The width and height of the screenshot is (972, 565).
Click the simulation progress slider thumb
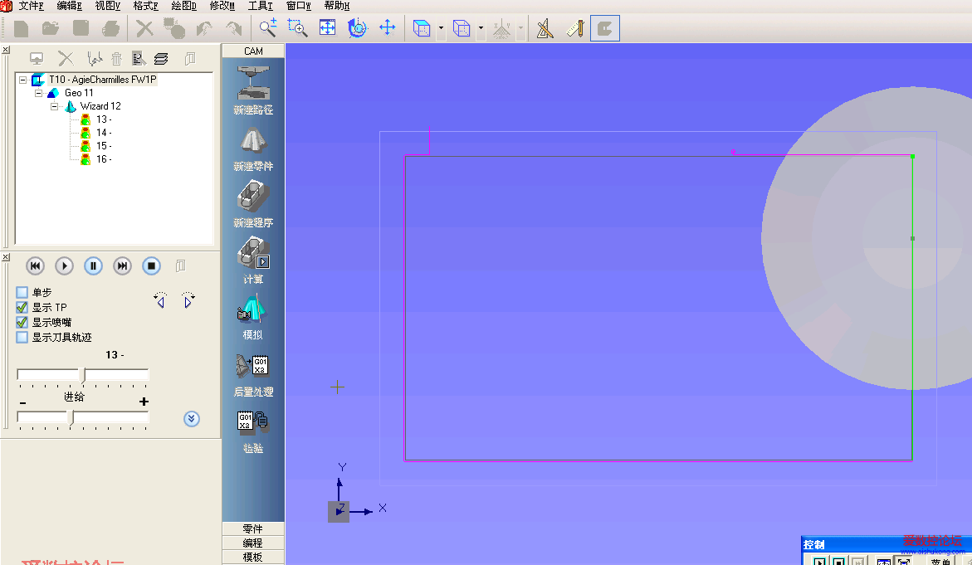click(83, 375)
